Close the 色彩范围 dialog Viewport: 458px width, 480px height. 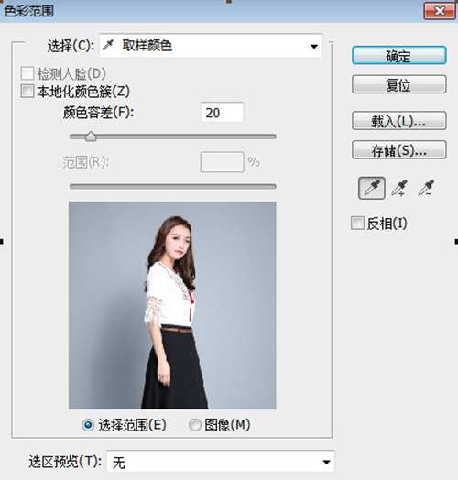click(x=440, y=11)
